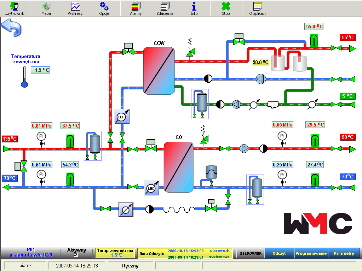Screen dimensions: 362x271
Task: Select temperature sensor below 29.5 °C reading
Action: pyautogui.click(x=315, y=140)
